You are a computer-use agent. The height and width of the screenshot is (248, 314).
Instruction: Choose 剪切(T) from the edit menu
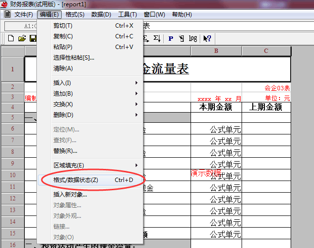tap(90, 26)
